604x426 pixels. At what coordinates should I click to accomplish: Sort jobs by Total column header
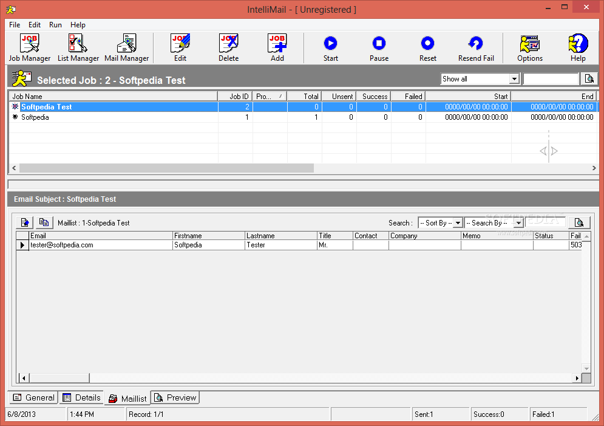[x=304, y=97]
